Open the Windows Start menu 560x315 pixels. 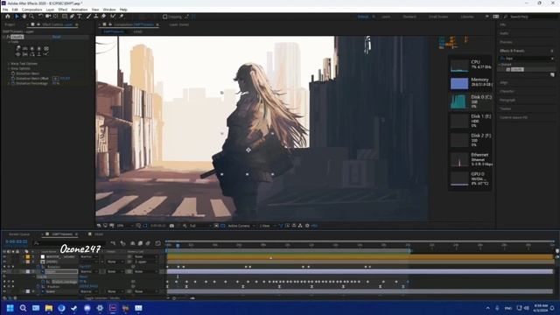pos(10,308)
